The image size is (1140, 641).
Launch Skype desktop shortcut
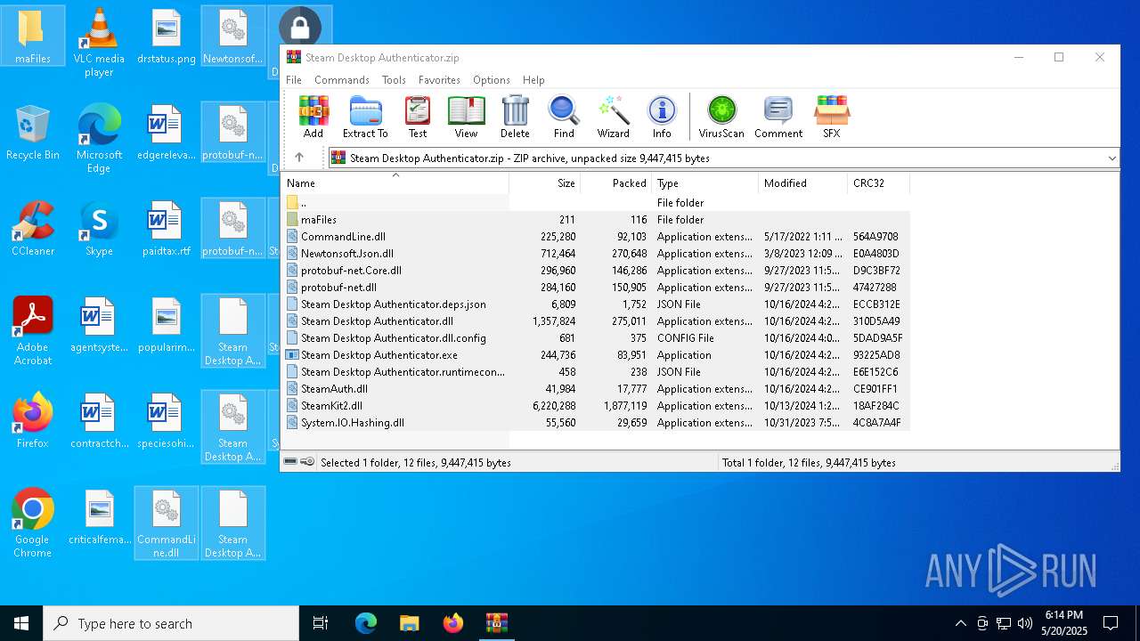tap(99, 230)
